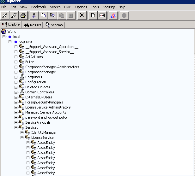195x176 pixels.
Task: Click the blue dot icon beside vsphere
Action: (16, 42)
